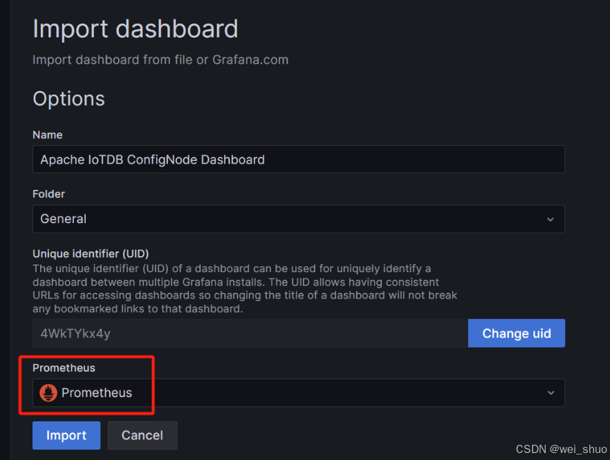Viewport: 610px width, 460px height.
Task: Click the Name field label
Action: 48,135
